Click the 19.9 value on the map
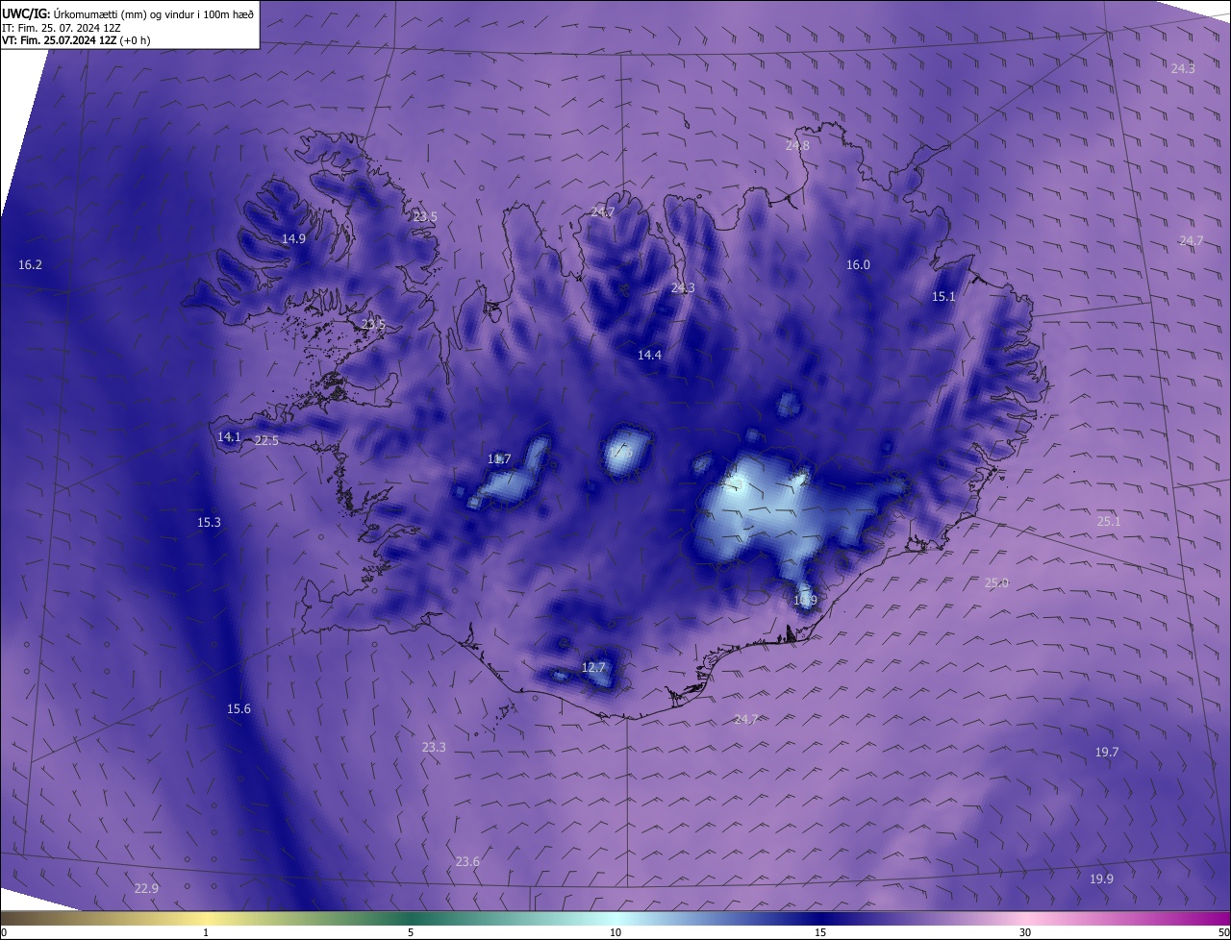Viewport: 1231px width, 940px height. pos(1101,879)
